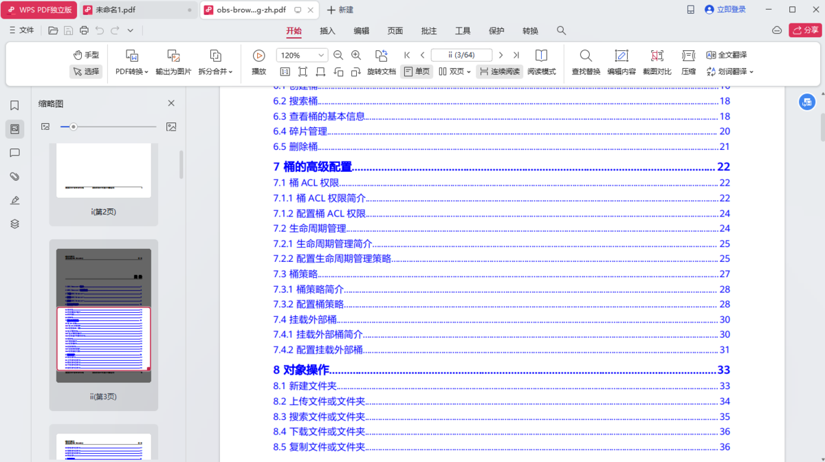Enable 单页 single page view
Screen dimensions: 825x462
coord(417,71)
